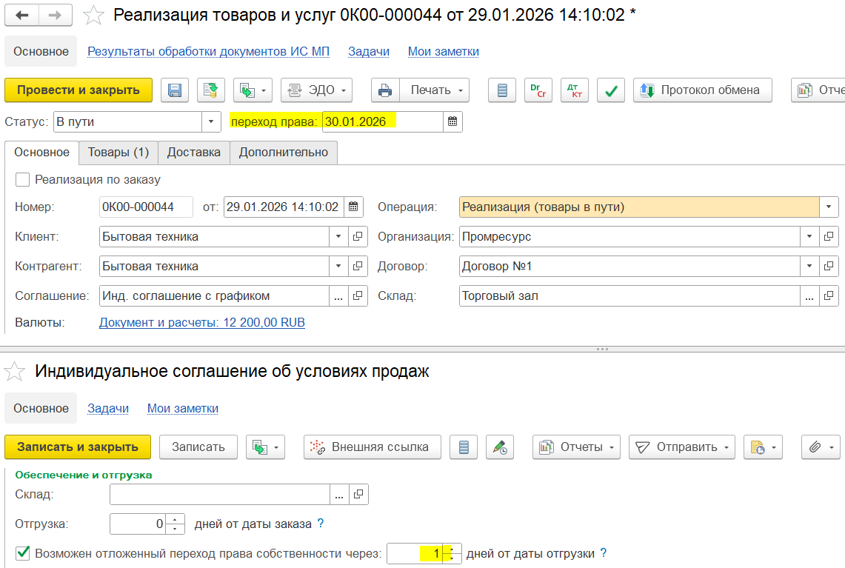Increase days on the Отгрузка stepper
This screenshot has height=568, width=845.
point(175,519)
